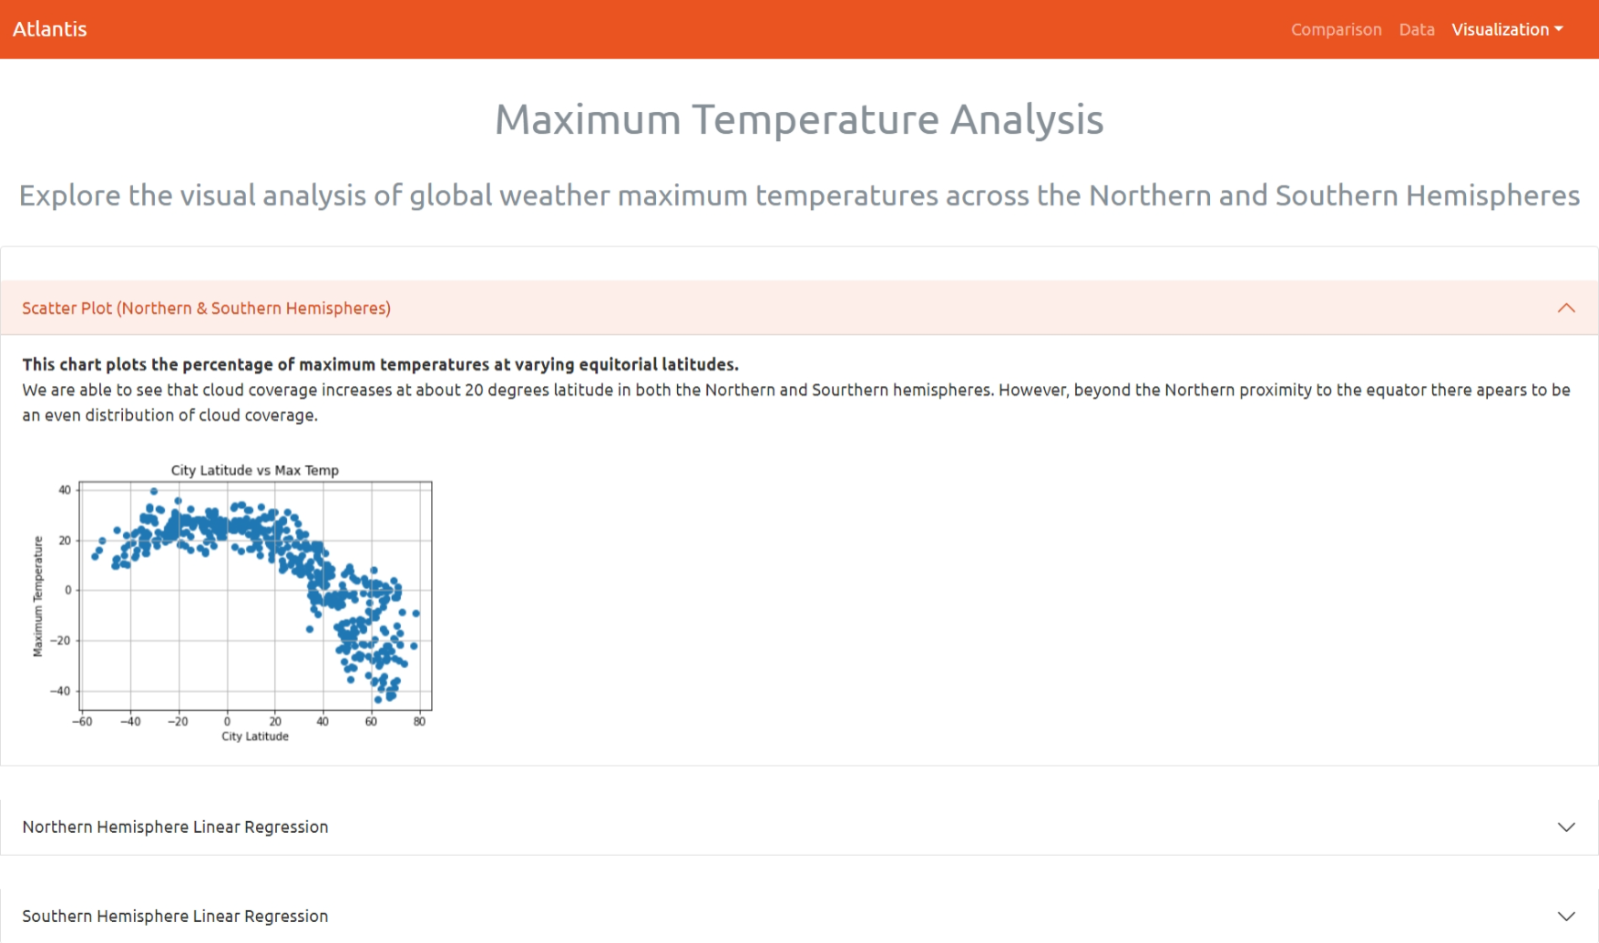Click the Maximum Temperature Analysis page title

coord(799,118)
